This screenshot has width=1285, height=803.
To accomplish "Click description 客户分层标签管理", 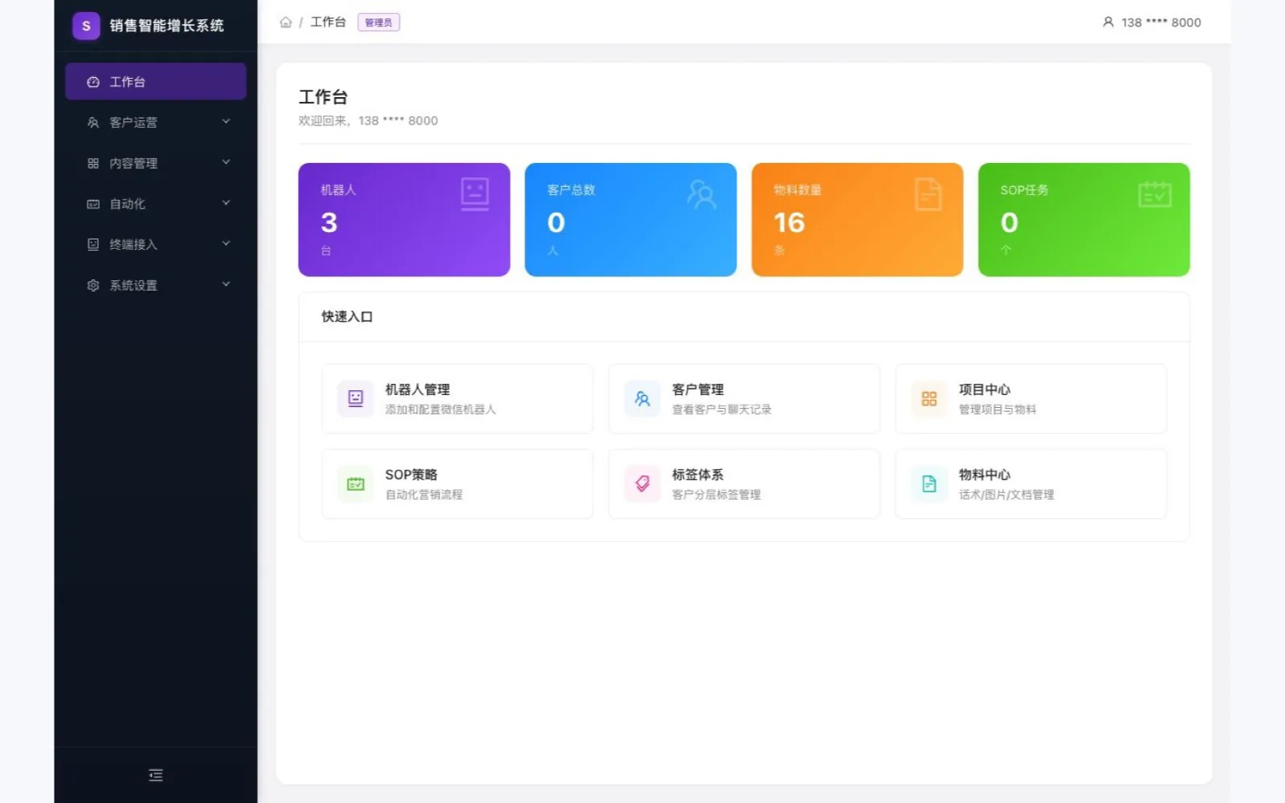I will tap(716, 495).
